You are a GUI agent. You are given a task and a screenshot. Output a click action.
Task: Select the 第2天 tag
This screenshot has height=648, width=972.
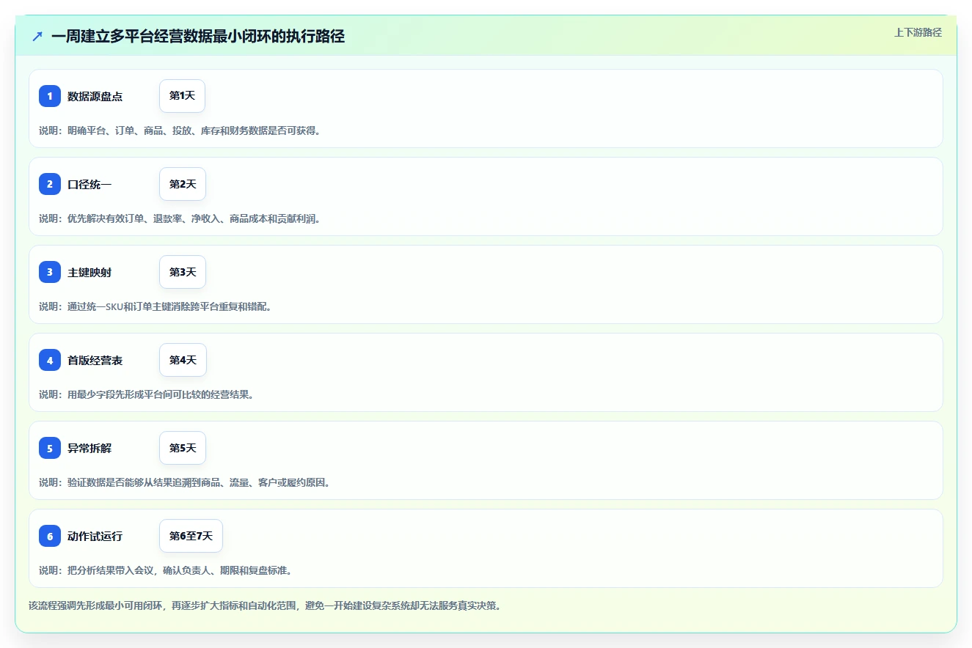[x=183, y=184]
